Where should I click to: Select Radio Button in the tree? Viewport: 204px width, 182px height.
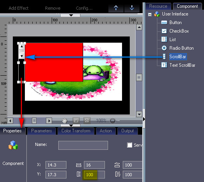[181, 48]
